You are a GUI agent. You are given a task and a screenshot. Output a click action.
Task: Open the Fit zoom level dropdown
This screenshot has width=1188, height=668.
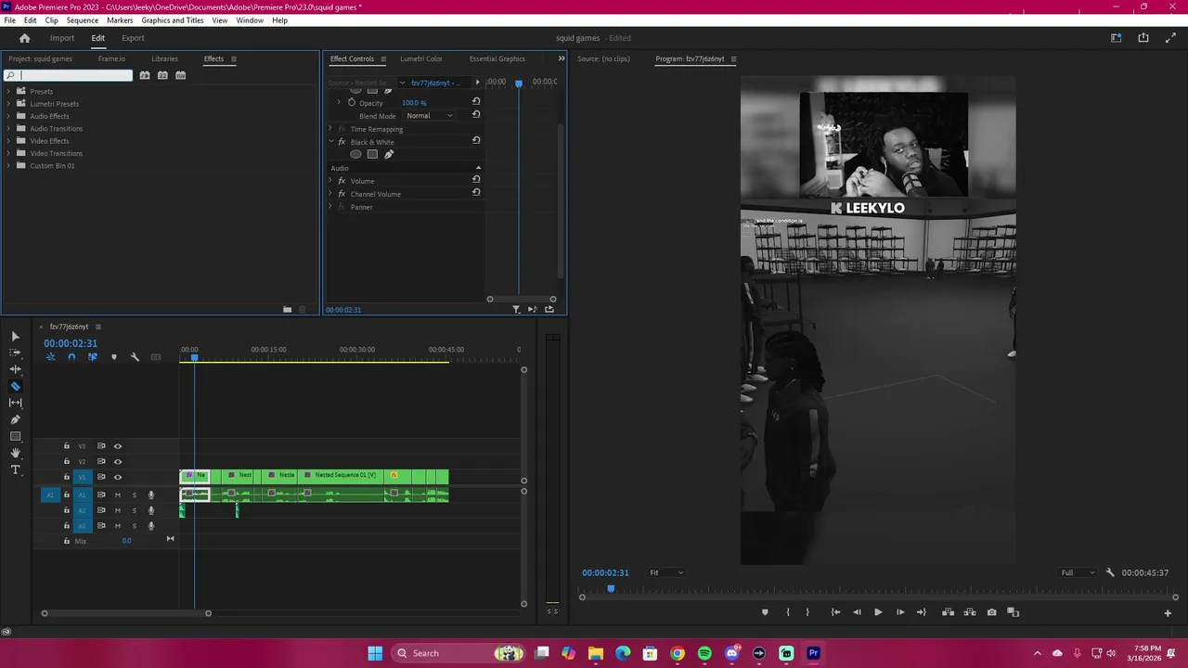click(665, 572)
